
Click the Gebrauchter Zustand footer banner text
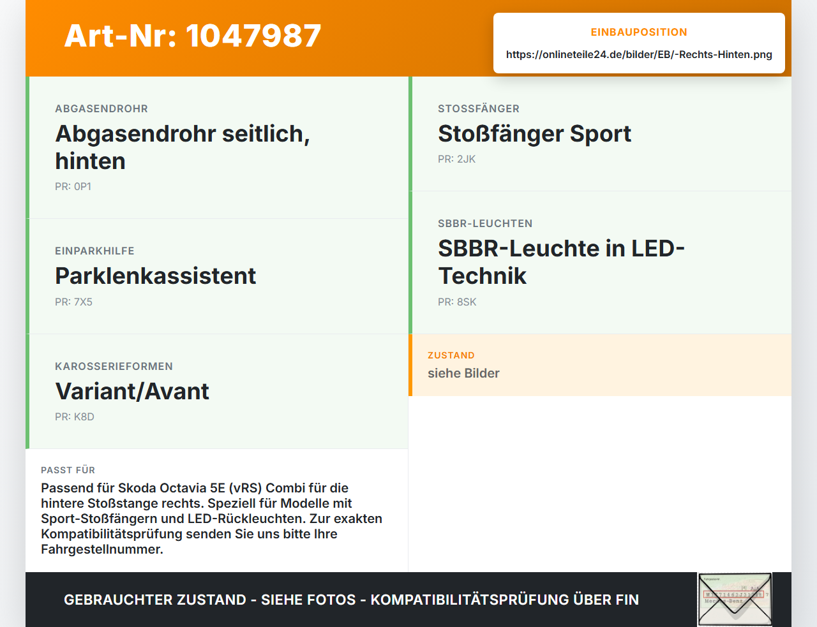(351, 600)
